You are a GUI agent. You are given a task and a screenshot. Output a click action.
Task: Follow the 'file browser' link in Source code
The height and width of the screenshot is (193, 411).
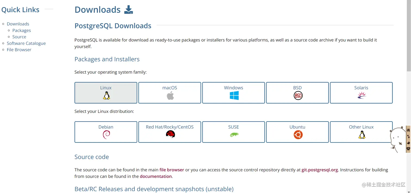point(172,170)
